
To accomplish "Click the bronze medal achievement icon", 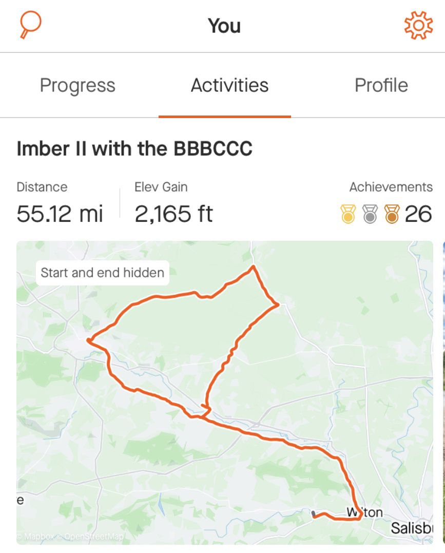I will tap(391, 214).
